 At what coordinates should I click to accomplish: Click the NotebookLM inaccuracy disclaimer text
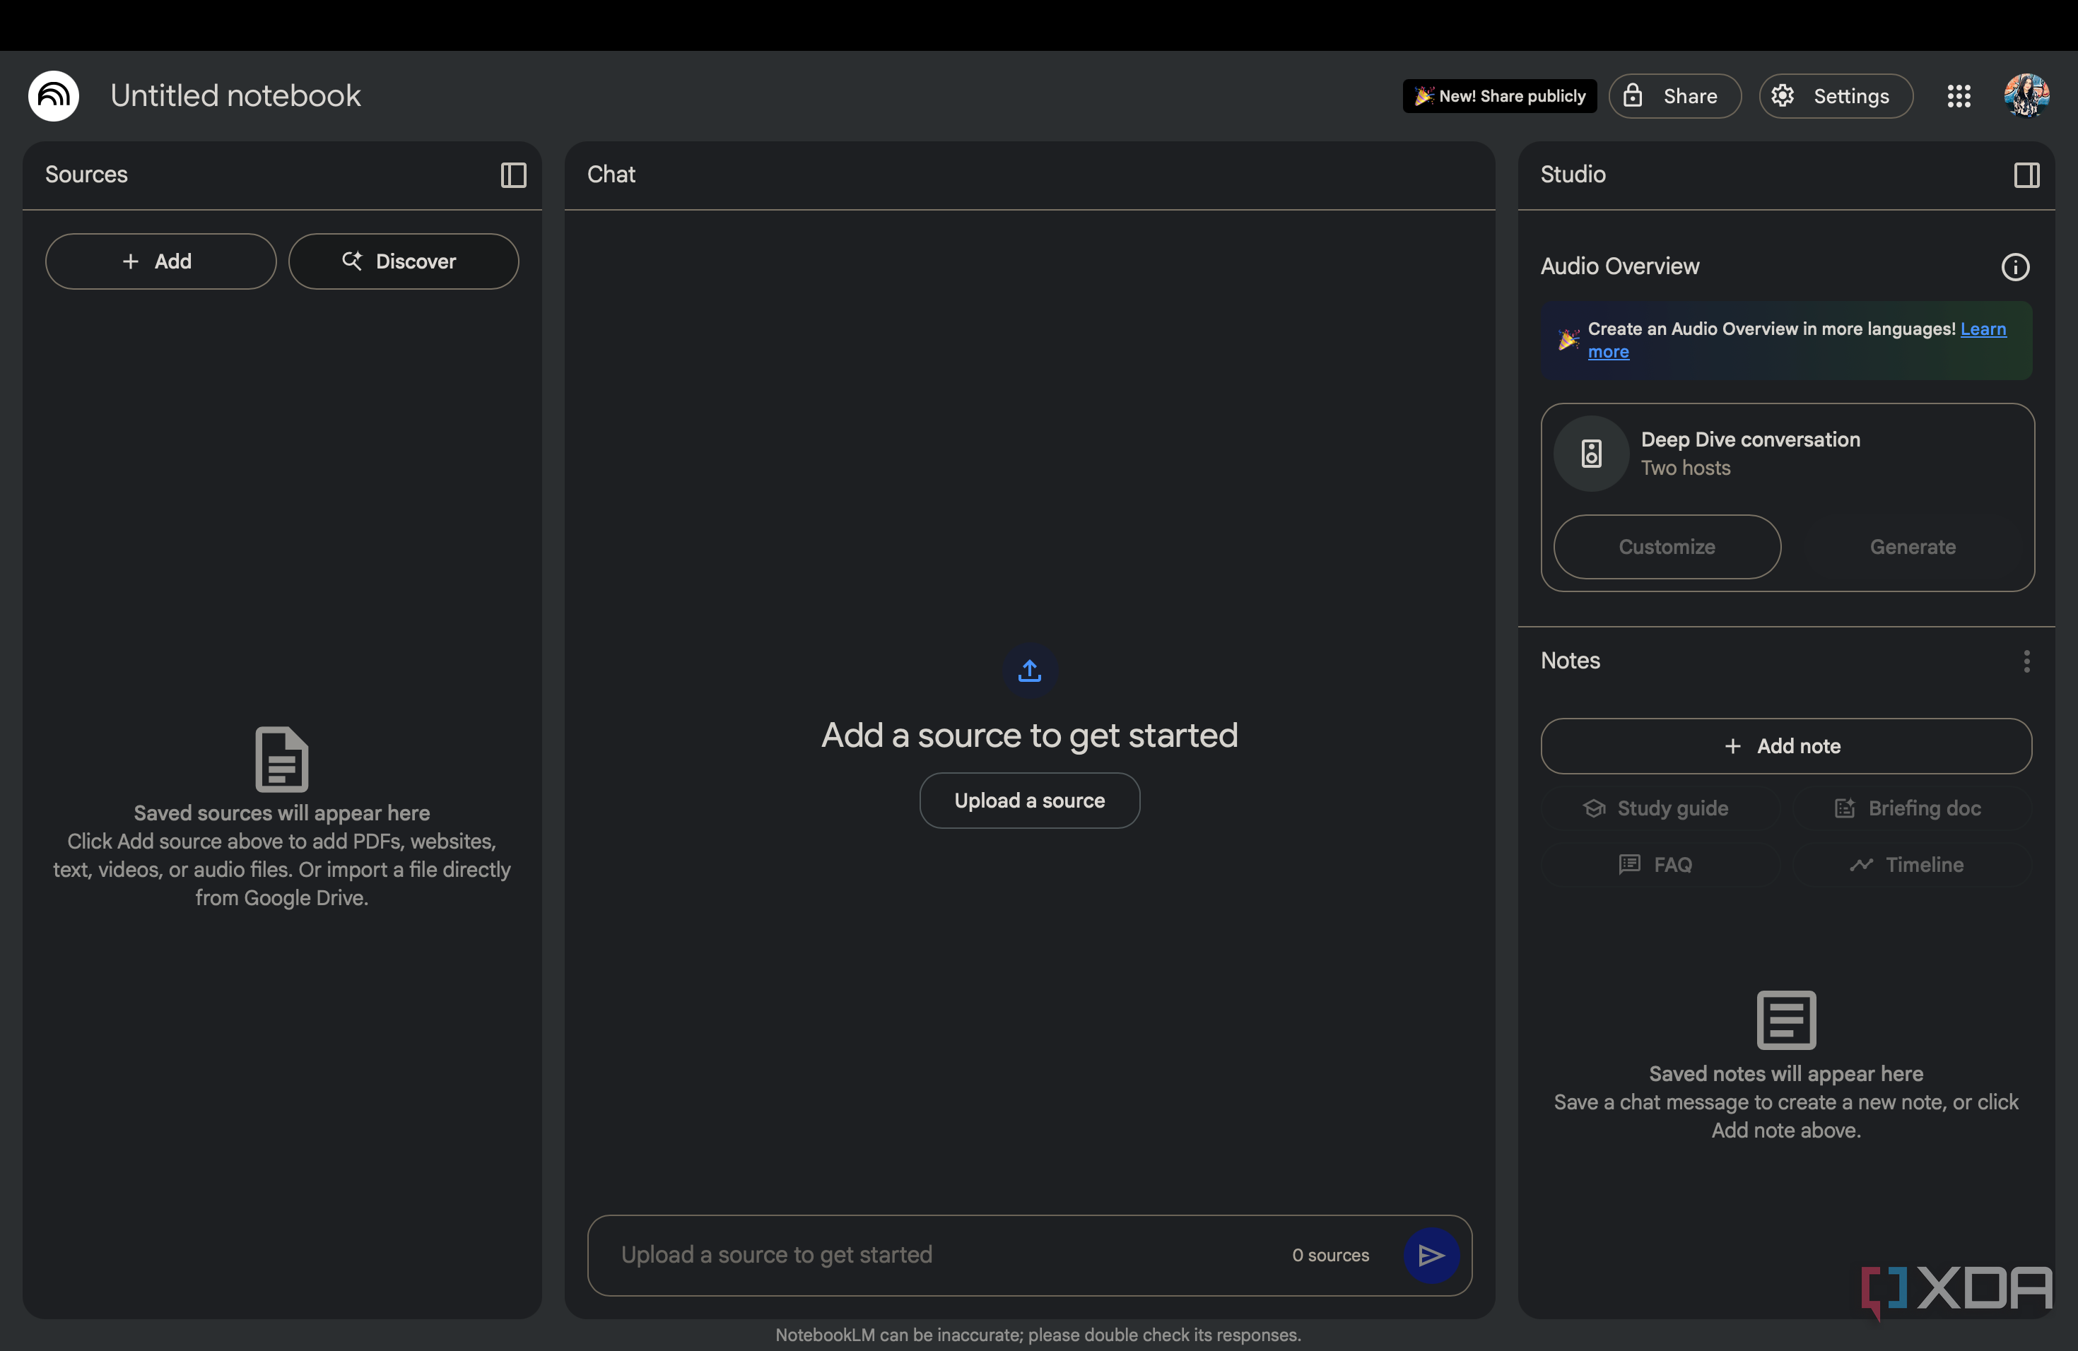pyautogui.click(x=1038, y=1335)
